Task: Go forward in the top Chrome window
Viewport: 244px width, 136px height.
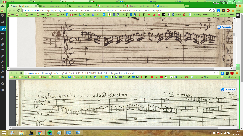Action: click(x=14, y=10)
